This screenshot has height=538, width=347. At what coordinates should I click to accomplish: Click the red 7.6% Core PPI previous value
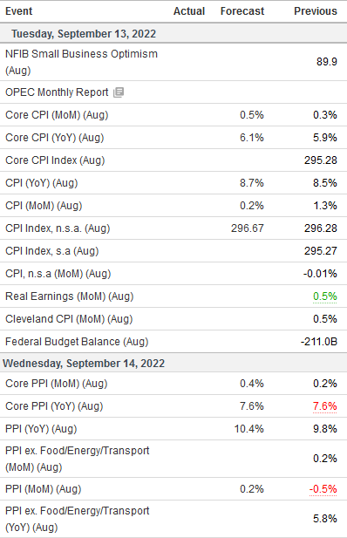(x=324, y=406)
